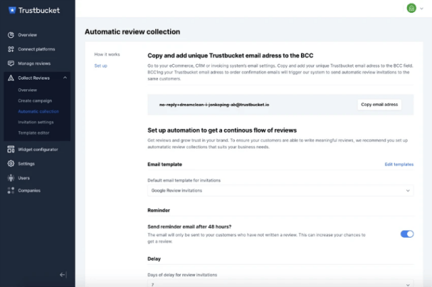Open Overview in the main sidebar
This screenshot has width=432, height=287.
tap(27, 35)
